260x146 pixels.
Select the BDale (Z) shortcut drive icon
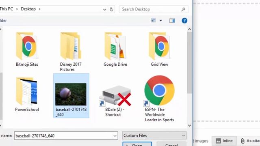pos(115,96)
